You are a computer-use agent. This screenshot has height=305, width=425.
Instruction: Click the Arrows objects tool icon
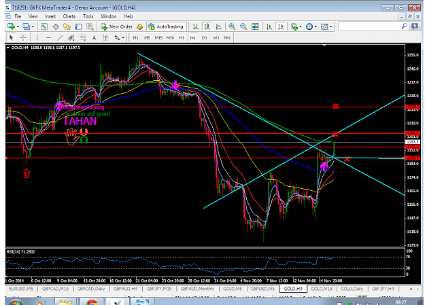(117, 37)
